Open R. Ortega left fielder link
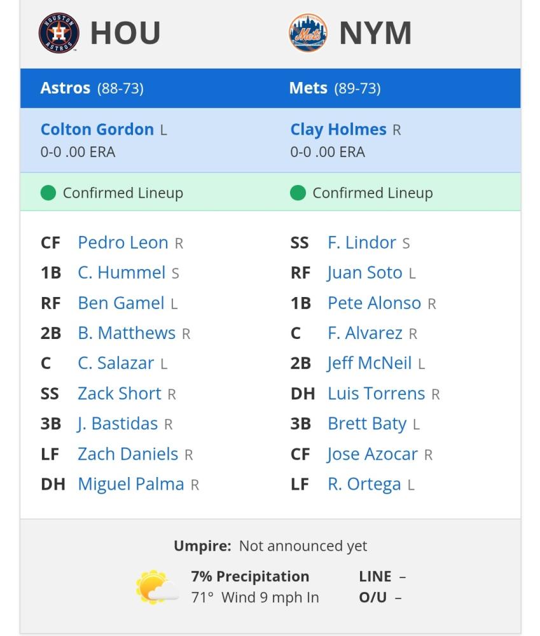Image resolution: width=540 pixels, height=636 pixels. point(364,484)
